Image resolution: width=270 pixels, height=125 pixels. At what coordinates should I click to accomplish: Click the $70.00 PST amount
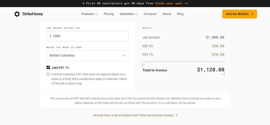point(218,55)
